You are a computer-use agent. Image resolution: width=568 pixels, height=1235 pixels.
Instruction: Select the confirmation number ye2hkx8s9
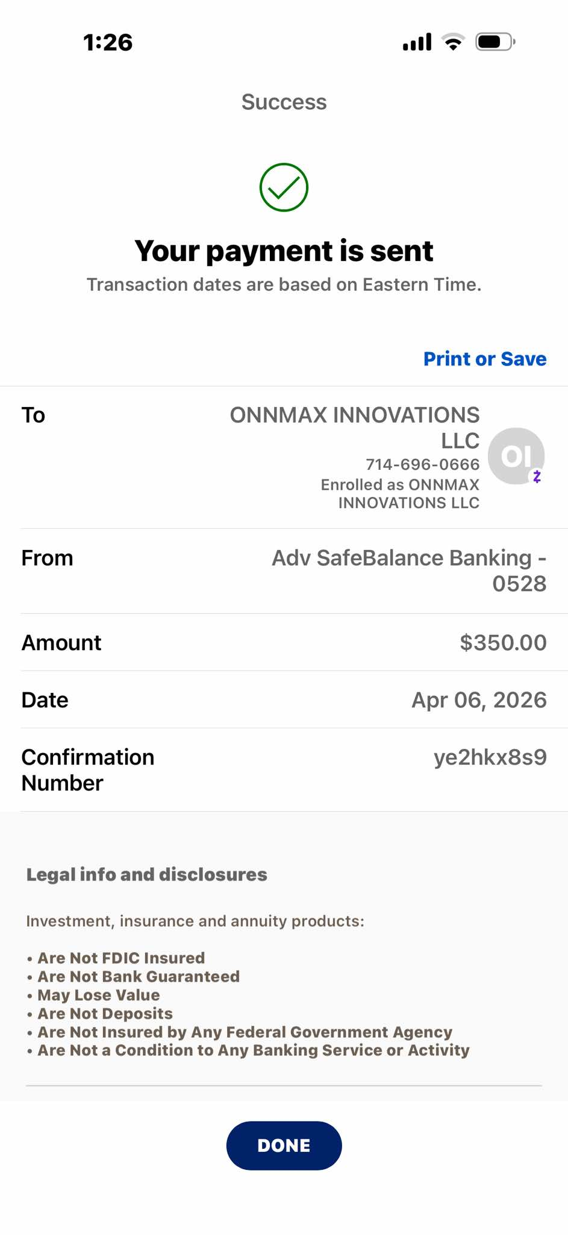point(490,757)
